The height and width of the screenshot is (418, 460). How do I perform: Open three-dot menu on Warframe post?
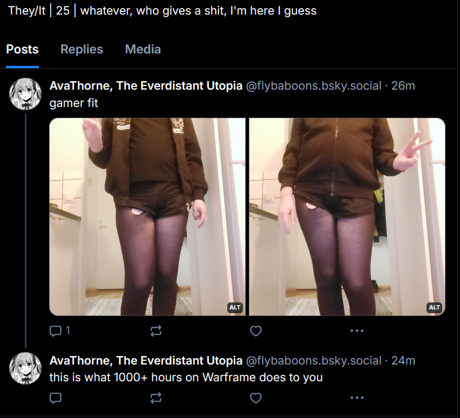[x=357, y=398]
